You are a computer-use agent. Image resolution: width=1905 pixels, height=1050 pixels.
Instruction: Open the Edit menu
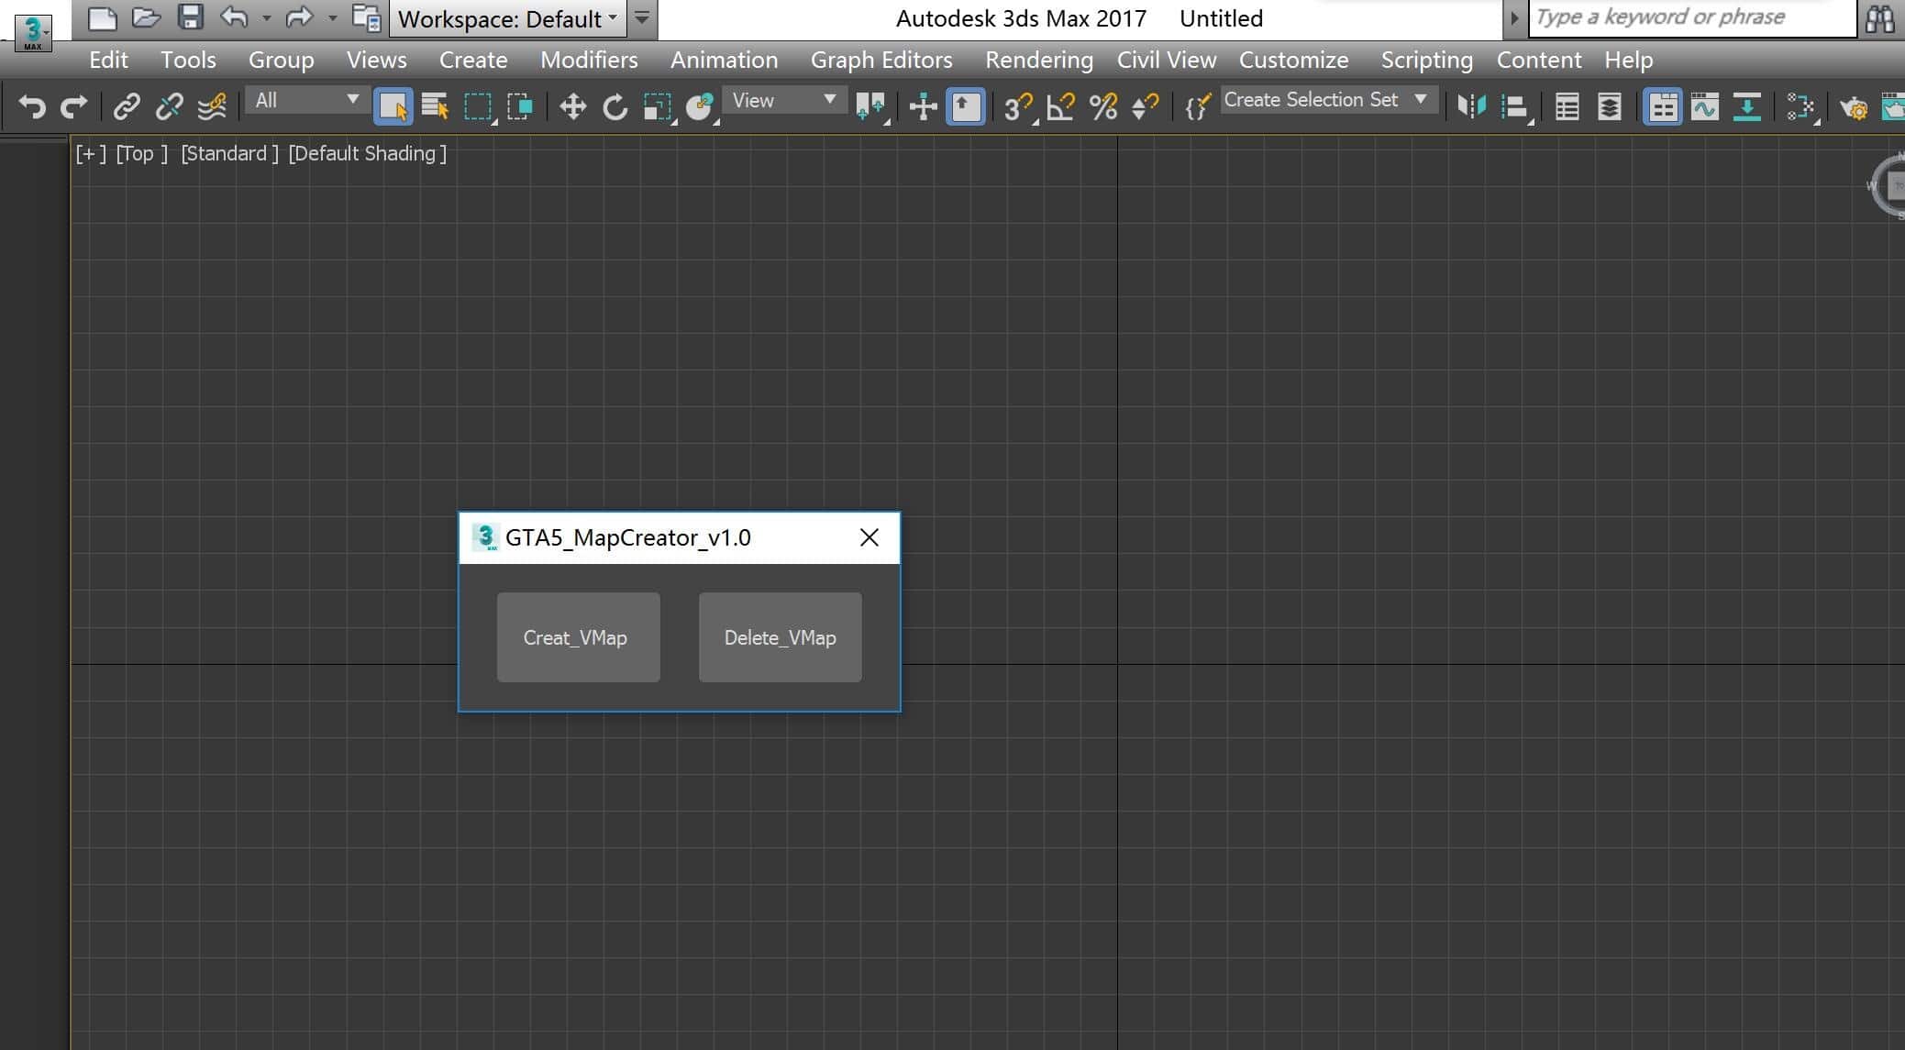pos(108,60)
